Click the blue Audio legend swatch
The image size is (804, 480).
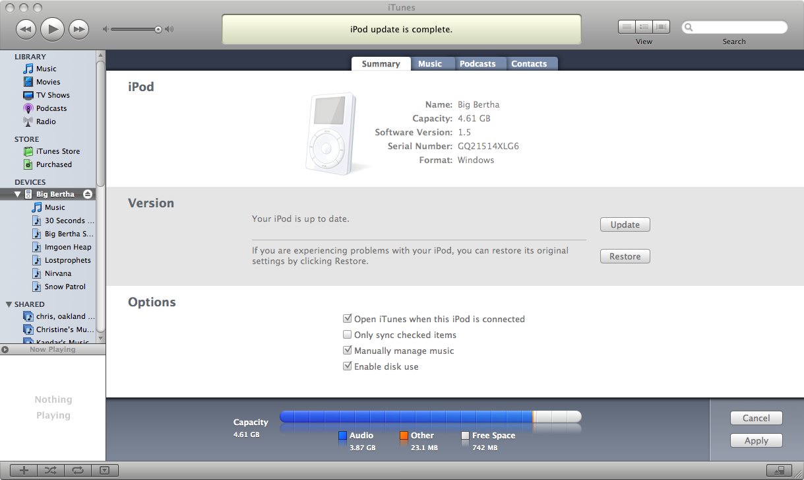tap(342, 436)
